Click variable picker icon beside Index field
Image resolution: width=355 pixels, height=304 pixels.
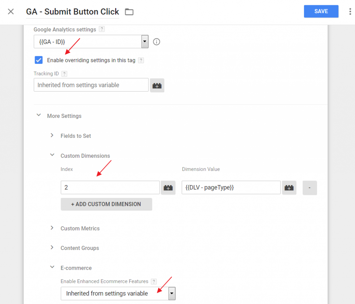pos(168,188)
